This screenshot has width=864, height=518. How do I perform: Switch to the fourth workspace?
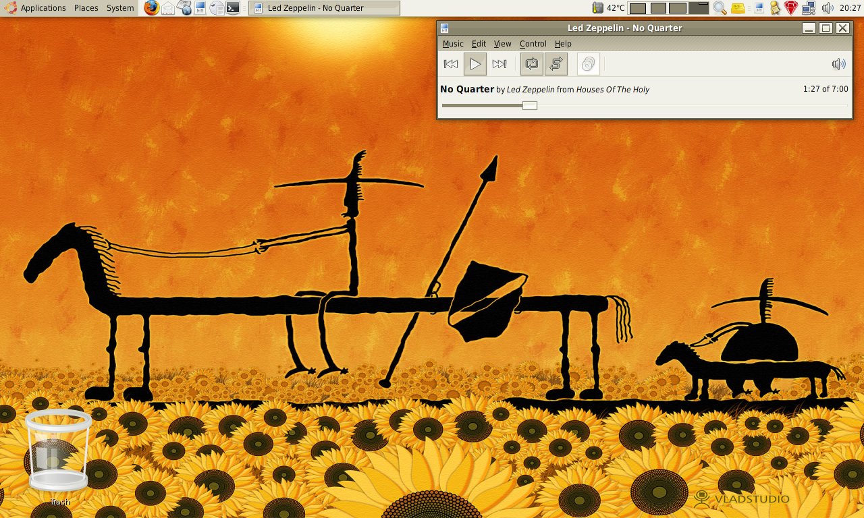[x=698, y=8]
